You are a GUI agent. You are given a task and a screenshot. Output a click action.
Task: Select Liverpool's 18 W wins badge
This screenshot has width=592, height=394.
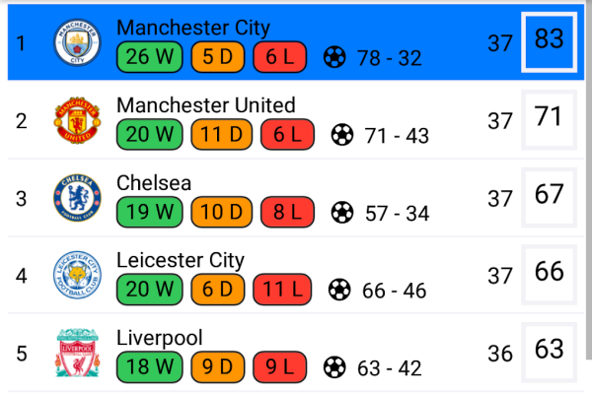pos(150,367)
